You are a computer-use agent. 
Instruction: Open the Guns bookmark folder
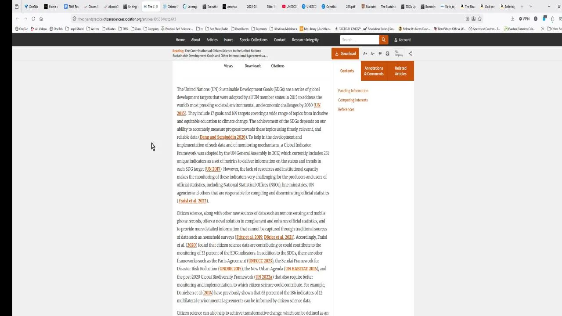[136, 29]
